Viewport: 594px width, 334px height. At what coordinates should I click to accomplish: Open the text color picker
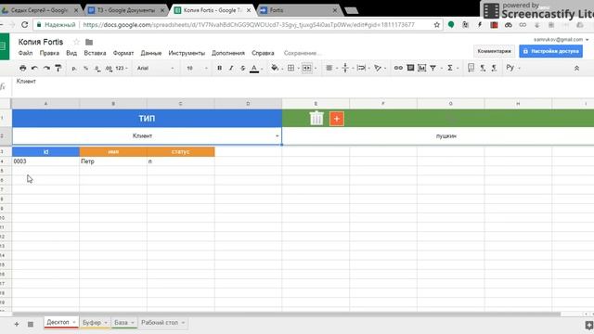[254, 68]
